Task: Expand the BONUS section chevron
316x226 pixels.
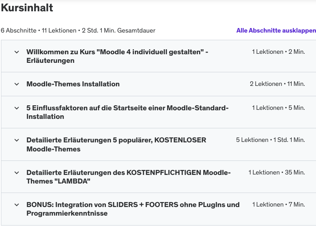Action: pos(17,205)
